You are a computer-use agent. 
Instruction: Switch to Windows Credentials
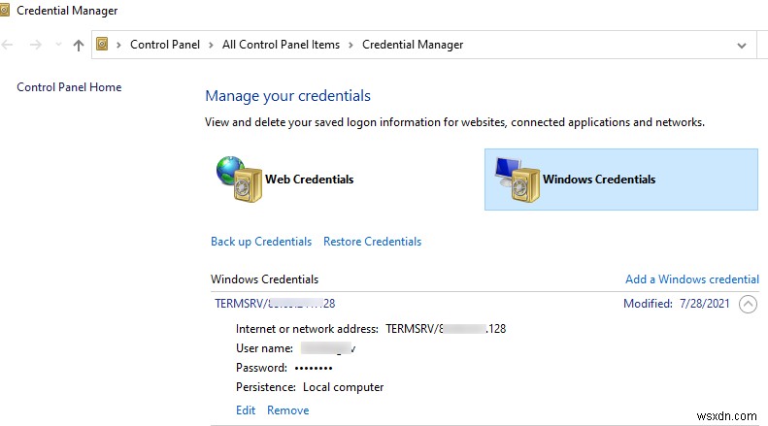(621, 180)
